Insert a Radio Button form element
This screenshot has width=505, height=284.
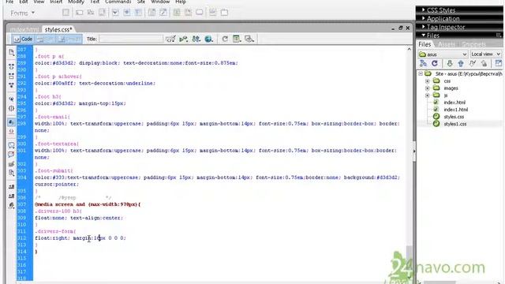pos(127,13)
